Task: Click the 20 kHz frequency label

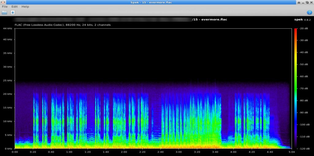Action: (x=8, y=94)
